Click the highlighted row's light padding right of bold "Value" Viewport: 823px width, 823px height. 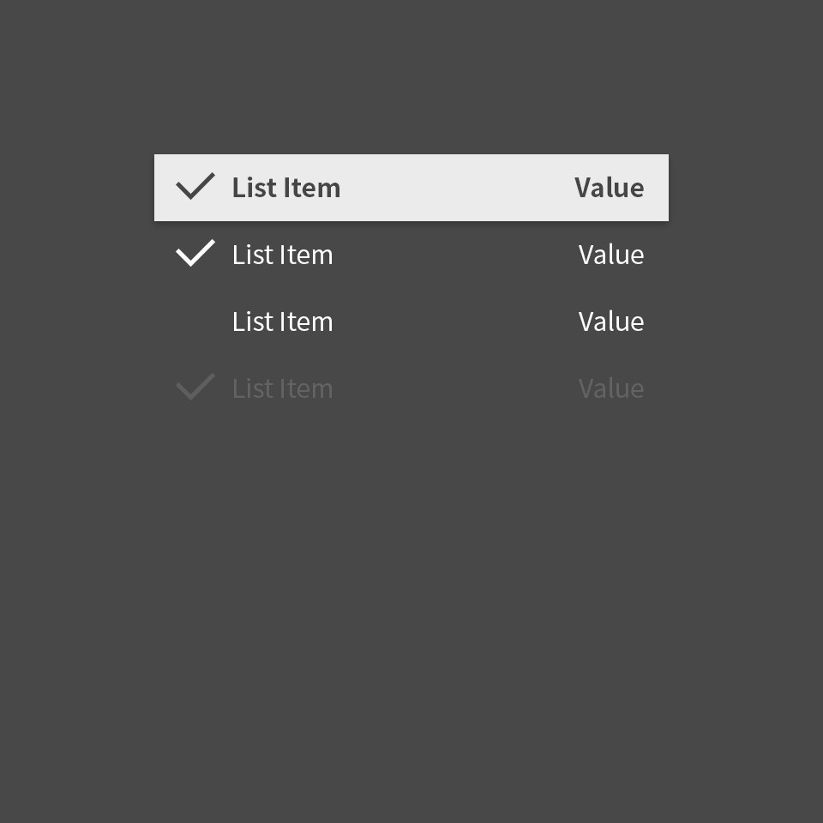click(x=657, y=188)
